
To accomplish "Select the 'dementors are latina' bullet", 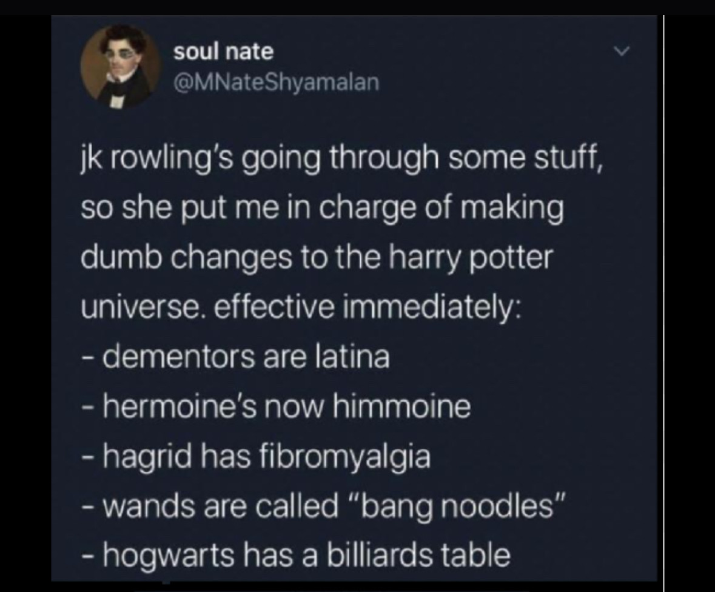I will click(x=236, y=357).
